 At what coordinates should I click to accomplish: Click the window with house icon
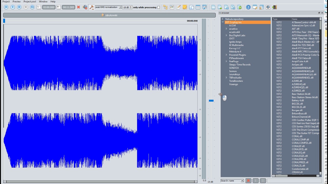point(261,7)
